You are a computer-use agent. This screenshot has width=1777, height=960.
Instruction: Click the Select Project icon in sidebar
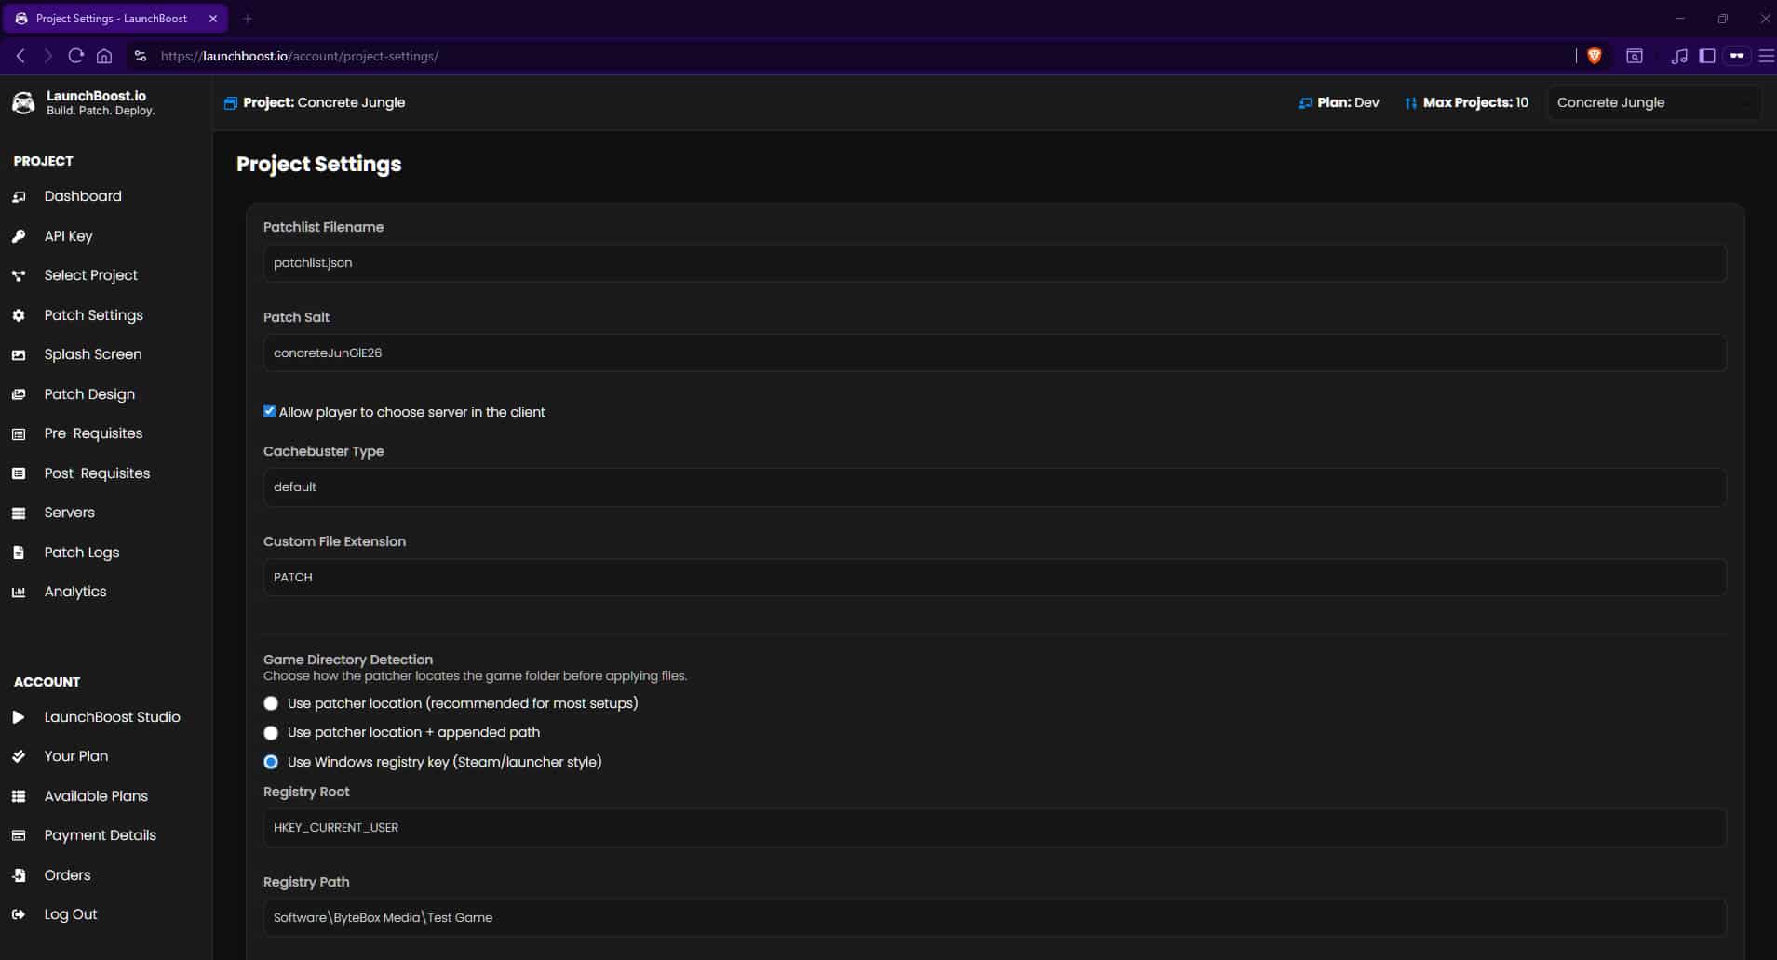coord(19,275)
